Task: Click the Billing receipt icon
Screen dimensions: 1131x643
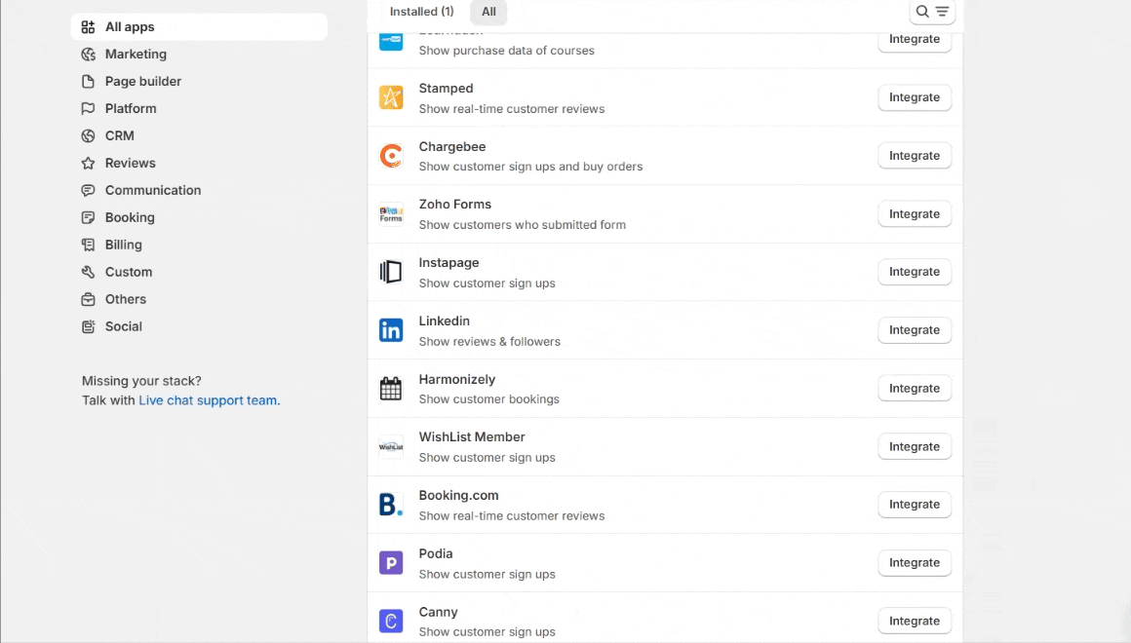Action: pos(88,246)
